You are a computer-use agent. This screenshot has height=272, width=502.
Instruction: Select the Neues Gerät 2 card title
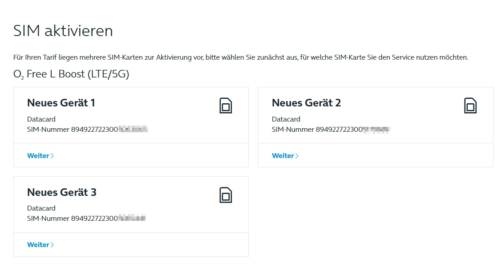click(306, 103)
